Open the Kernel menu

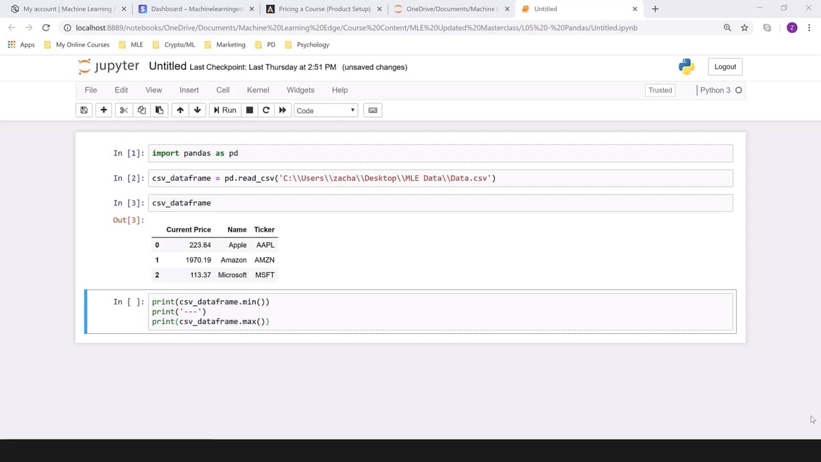coord(258,90)
